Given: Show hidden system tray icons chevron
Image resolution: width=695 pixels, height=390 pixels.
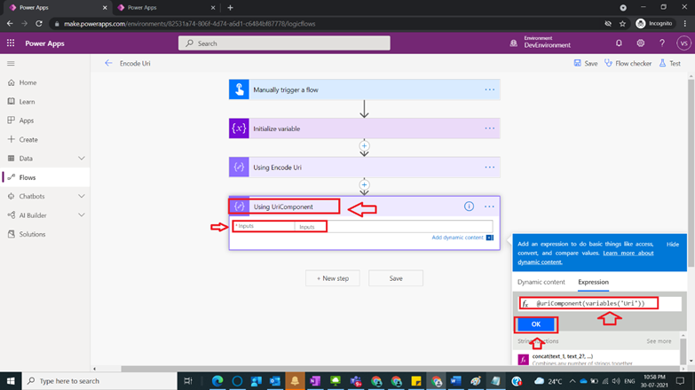Looking at the screenshot, I should tap(573, 381).
